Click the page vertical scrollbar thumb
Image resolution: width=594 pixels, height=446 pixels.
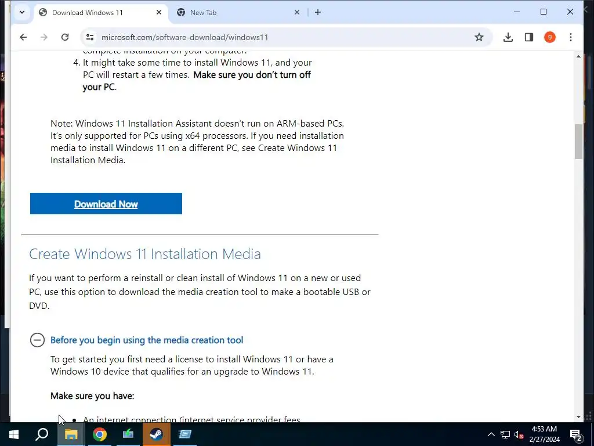pyautogui.click(x=578, y=142)
